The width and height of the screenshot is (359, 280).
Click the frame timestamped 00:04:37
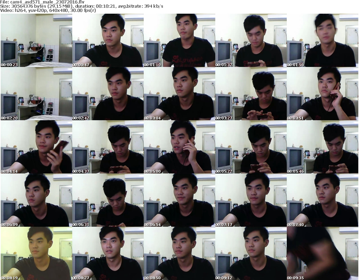coord(108,147)
